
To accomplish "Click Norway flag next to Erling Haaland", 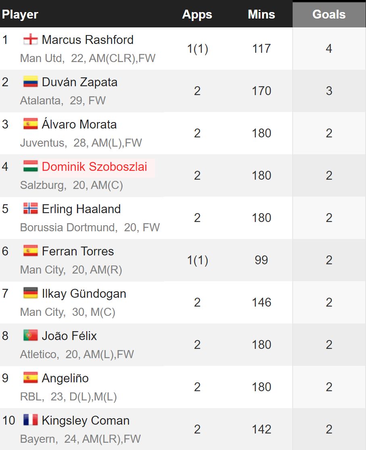I will point(30,209).
